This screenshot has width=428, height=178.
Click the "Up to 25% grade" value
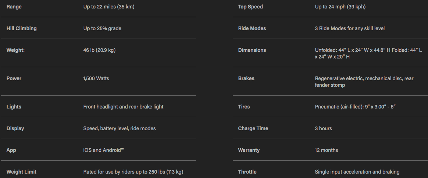[102, 28]
